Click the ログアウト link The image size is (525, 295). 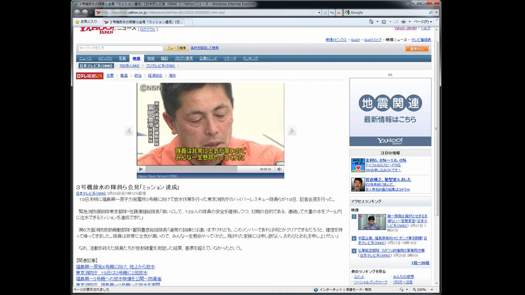click(148, 29)
